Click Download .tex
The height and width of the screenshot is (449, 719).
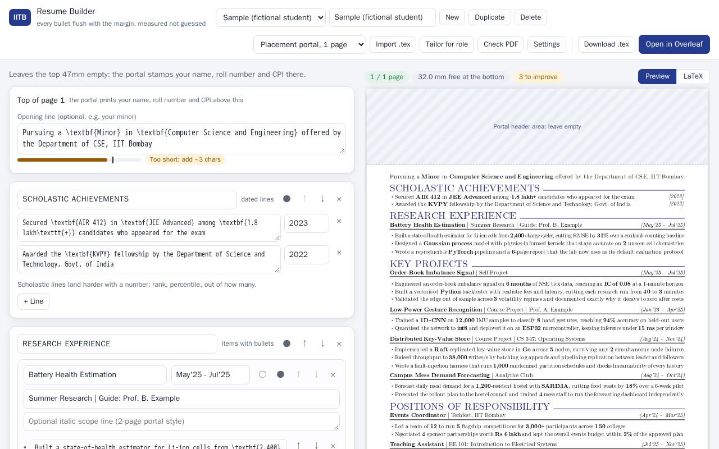(607, 44)
